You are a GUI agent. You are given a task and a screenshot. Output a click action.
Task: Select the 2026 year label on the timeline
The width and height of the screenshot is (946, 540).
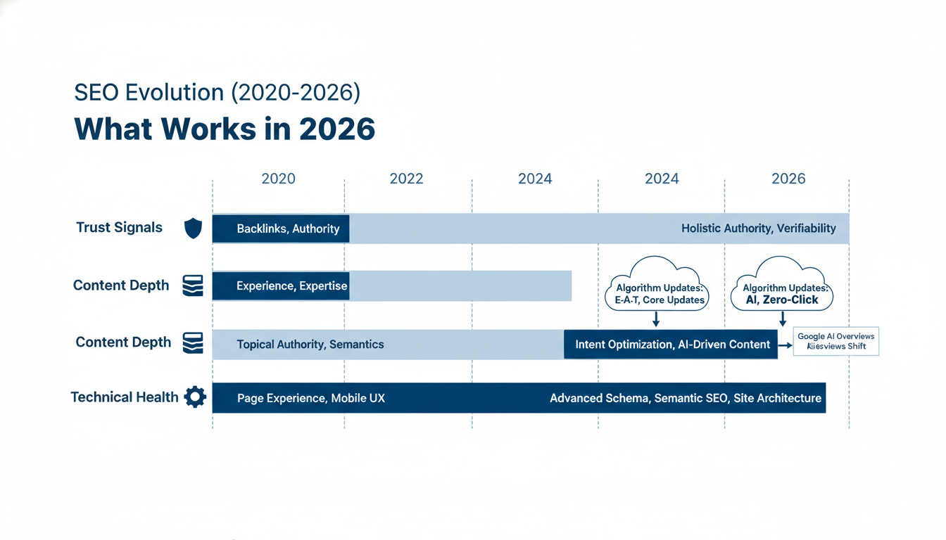point(788,179)
